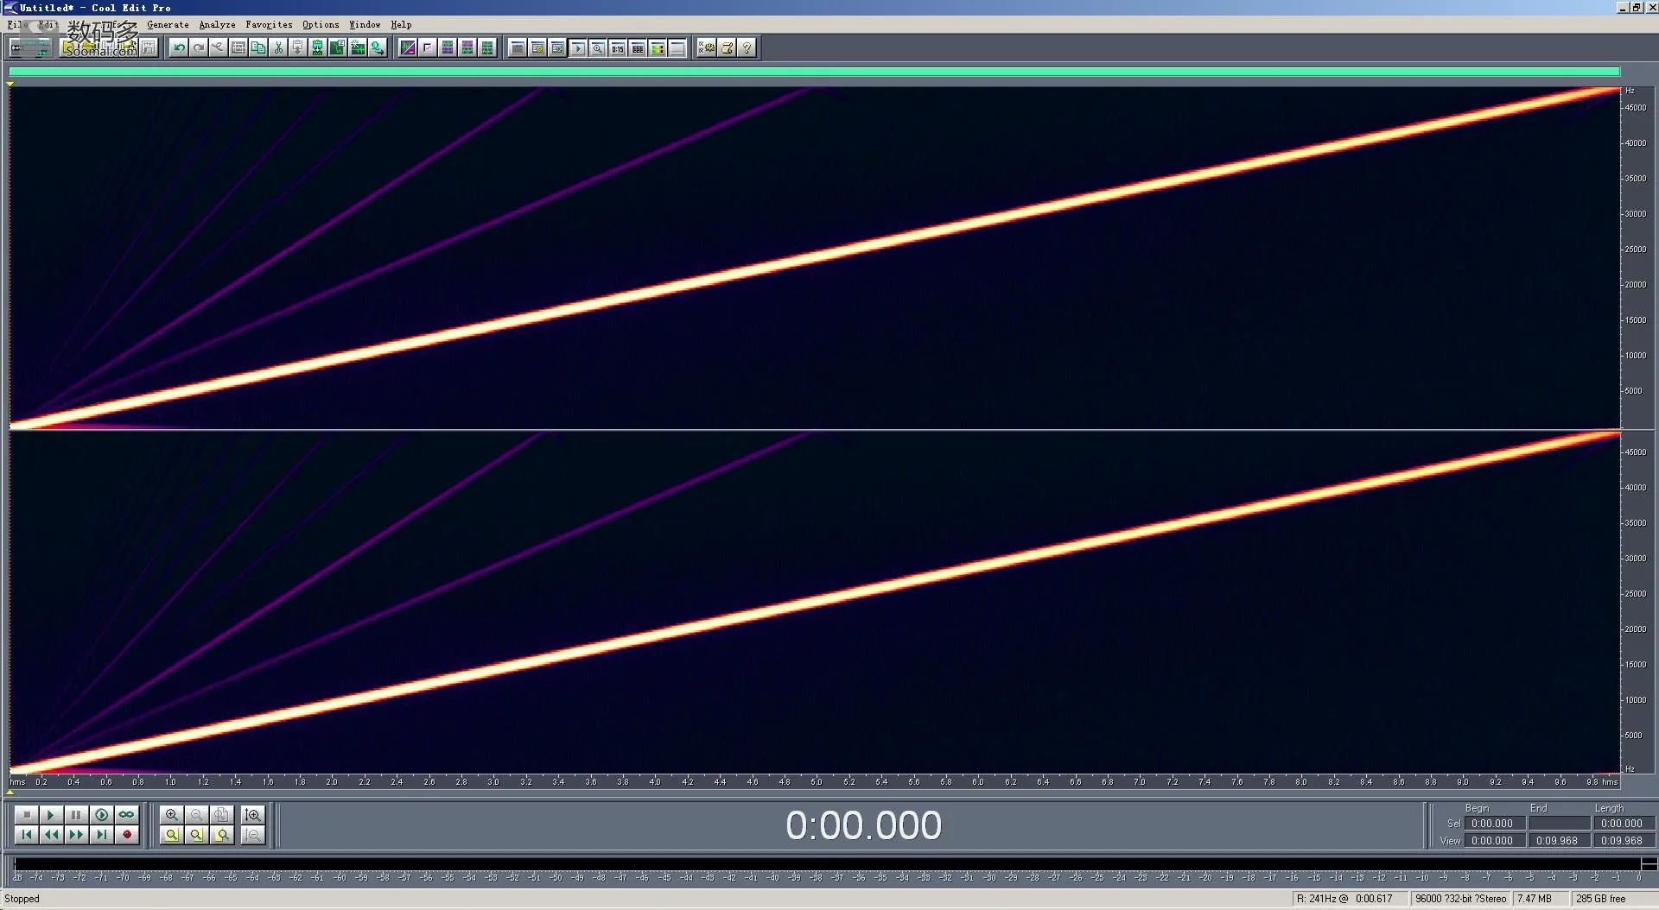This screenshot has width=1659, height=910.
Task: Open the settings gear toolbar icon
Action: [707, 47]
